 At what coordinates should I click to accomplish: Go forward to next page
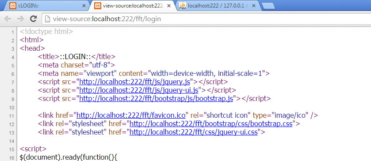tap(21, 19)
